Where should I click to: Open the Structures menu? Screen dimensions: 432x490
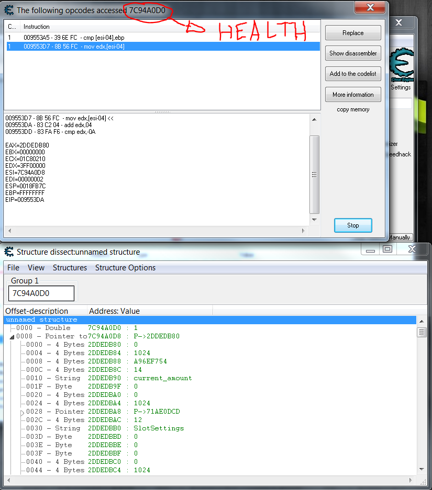click(70, 268)
